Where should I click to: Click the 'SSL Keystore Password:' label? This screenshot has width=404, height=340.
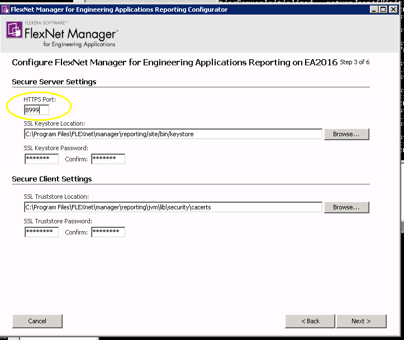[x=56, y=148]
